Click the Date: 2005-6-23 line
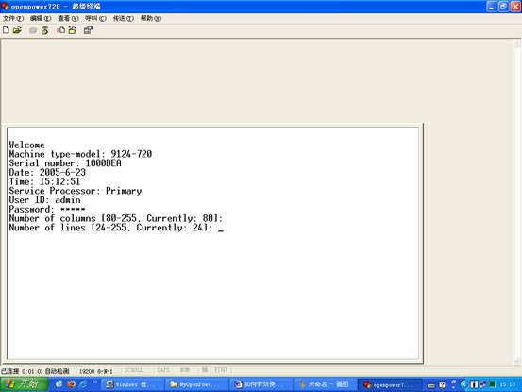The width and height of the screenshot is (522, 392). [x=47, y=172]
